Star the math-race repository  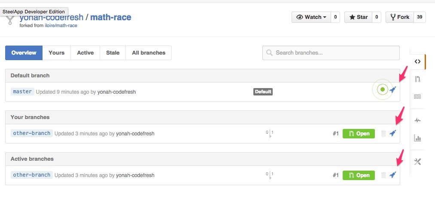coord(358,17)
